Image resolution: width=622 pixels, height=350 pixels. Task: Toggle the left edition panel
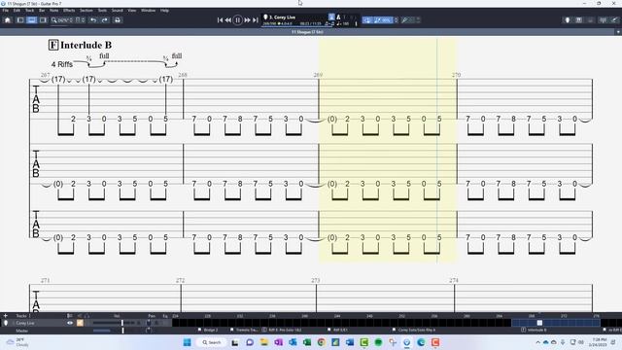(x=20, y=19)
